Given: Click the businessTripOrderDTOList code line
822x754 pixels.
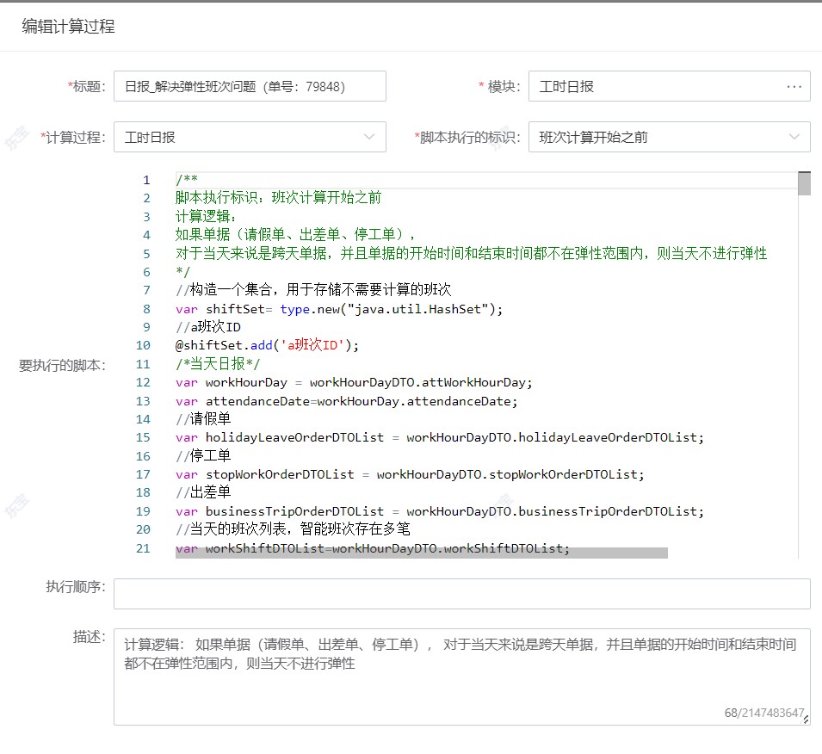Looking at the screenshot, I should tap(439, 511).
